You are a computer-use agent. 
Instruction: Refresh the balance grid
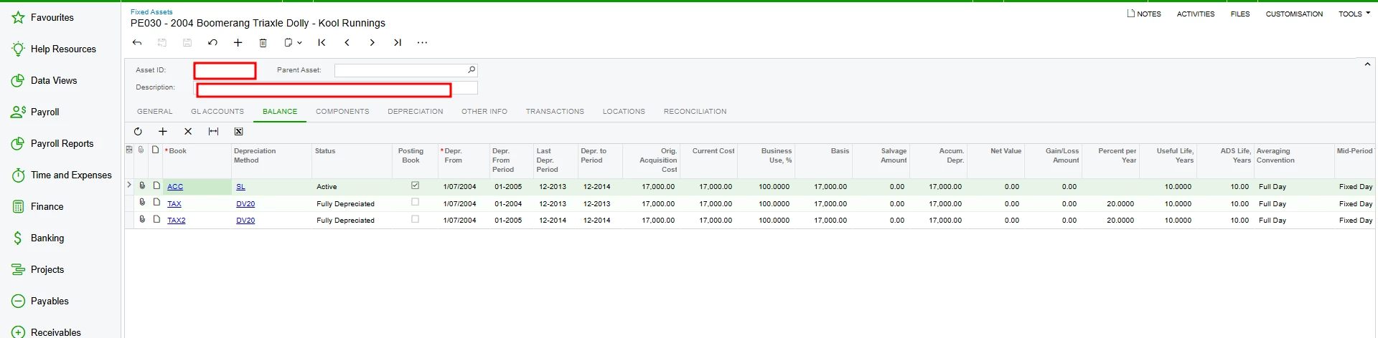tap(138, 132)
